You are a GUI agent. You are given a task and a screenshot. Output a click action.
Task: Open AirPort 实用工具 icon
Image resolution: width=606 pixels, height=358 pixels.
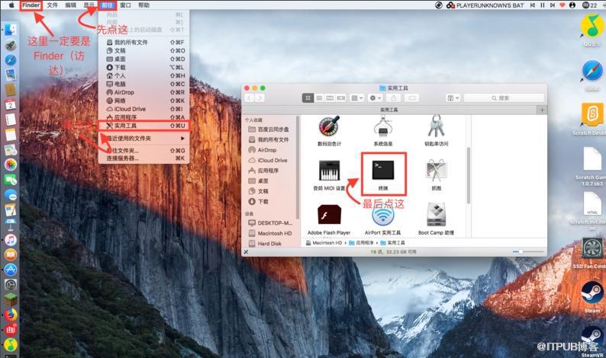(x=383, y=215)
